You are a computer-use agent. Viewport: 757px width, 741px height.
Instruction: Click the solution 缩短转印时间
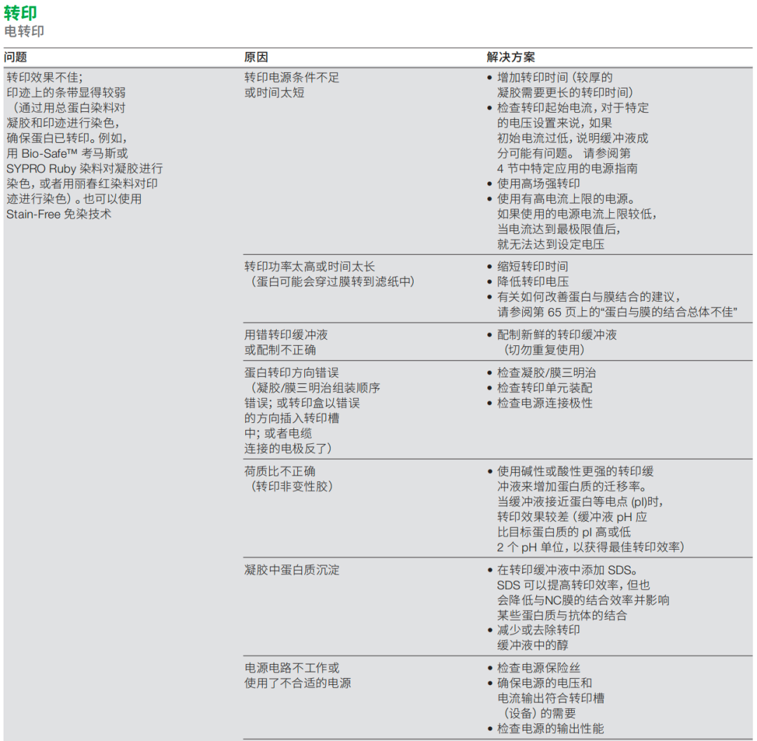tap(533, 267)
